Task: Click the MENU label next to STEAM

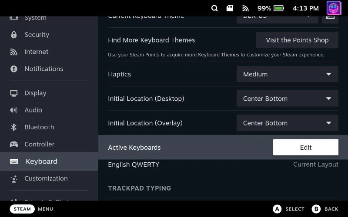Action: (x=46, y=209)
